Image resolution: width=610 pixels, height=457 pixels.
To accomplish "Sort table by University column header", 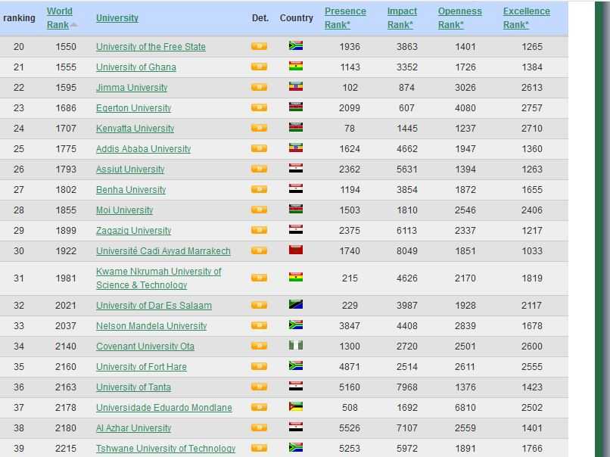I will (x=117, y=18).
